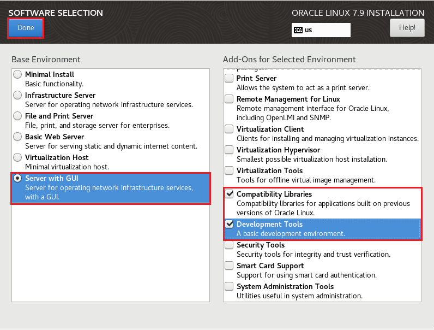Pick the Basic Web Server radio button
Viewport: 434px width, 330px height.
point(17,137)
